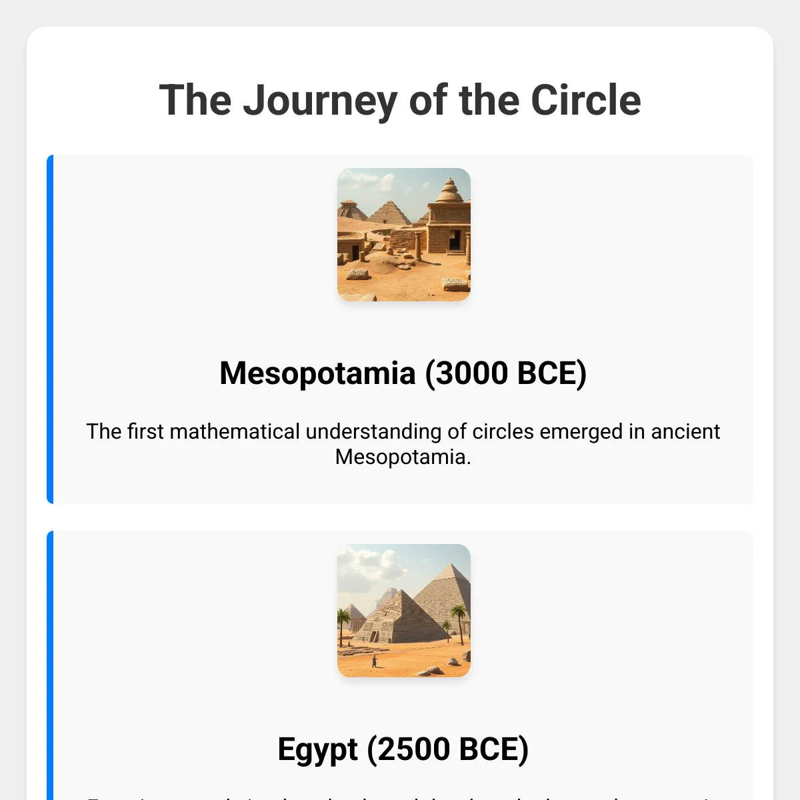The image size is (800, 800).
Task: Click "The Journey of the Circle" title
Action: [x=400, y=100]
